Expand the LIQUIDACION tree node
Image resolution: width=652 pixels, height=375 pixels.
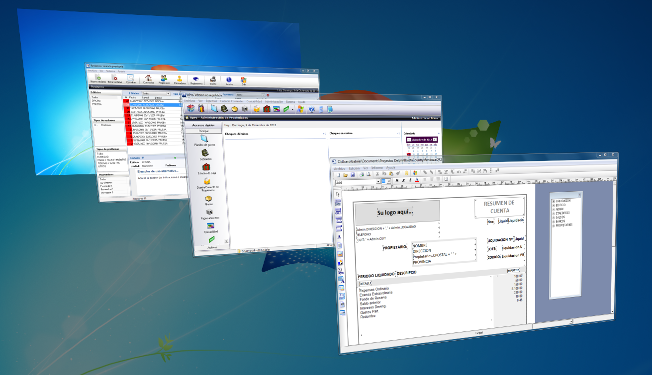[x=554, y=201]
